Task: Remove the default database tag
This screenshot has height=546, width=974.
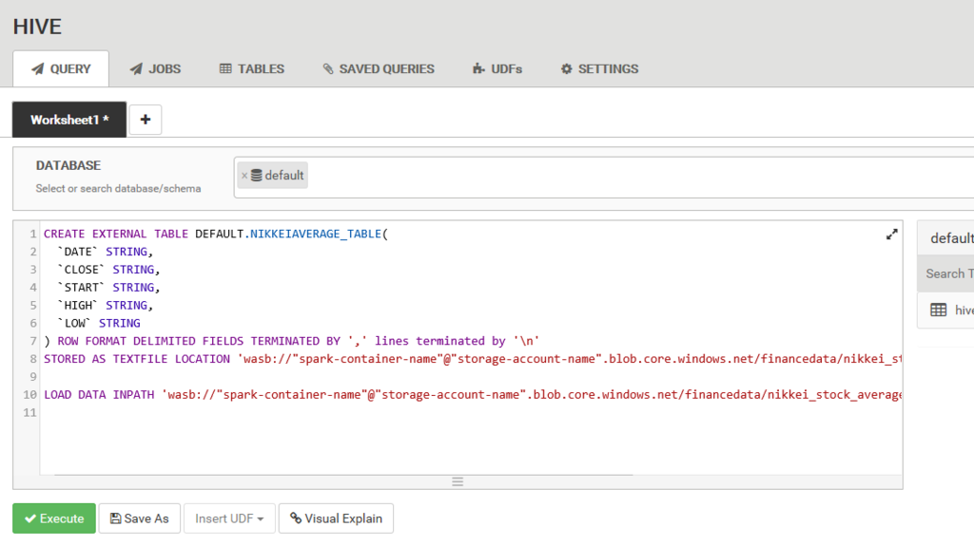Action: tap(244, 176)
